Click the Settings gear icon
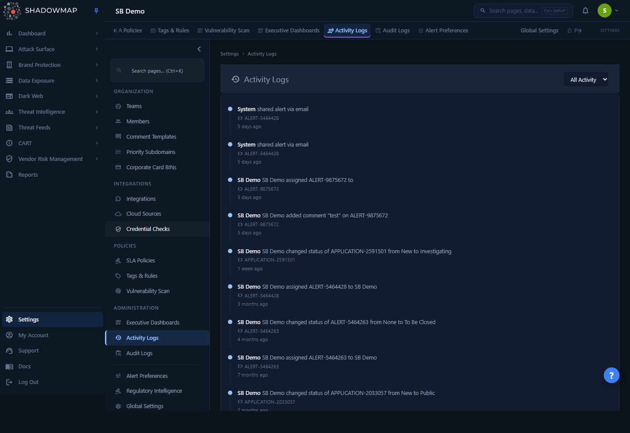Image resolution: width=630 pixels, height=433 pixels. [x=9, y=319]
